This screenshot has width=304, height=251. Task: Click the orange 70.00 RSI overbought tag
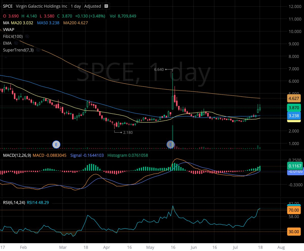(294, 210)
